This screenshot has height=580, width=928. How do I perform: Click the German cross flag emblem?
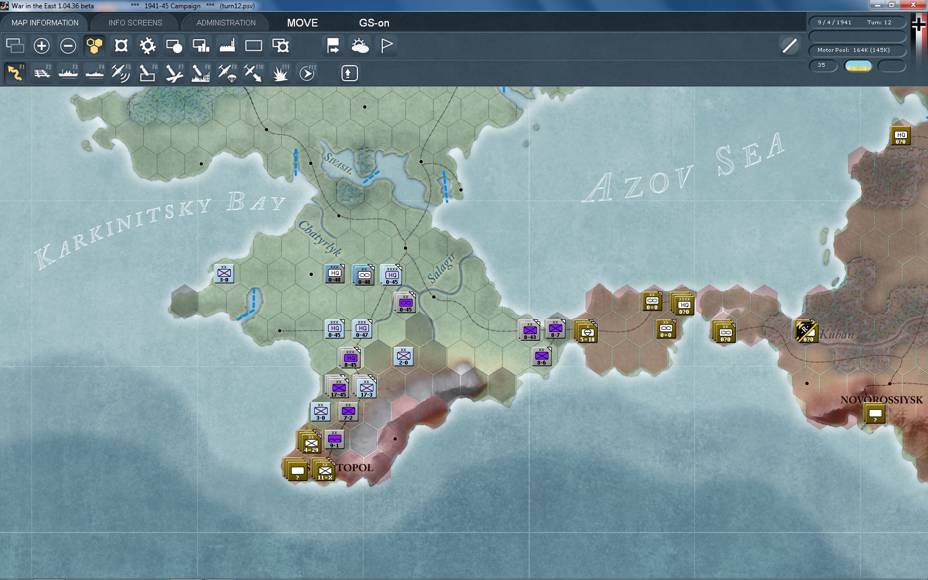coord(919,25)
